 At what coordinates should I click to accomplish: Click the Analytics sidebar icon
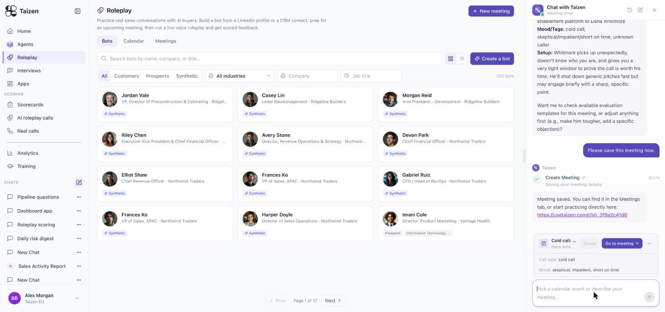coord(10,153)
